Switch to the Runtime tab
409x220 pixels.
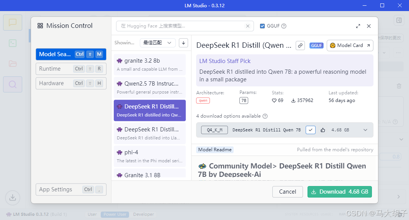pyautogui.click(x=71, y=69)
